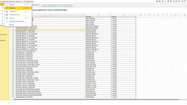Select row number 43 header
The image size is (187, 105).
coord(13,97)
